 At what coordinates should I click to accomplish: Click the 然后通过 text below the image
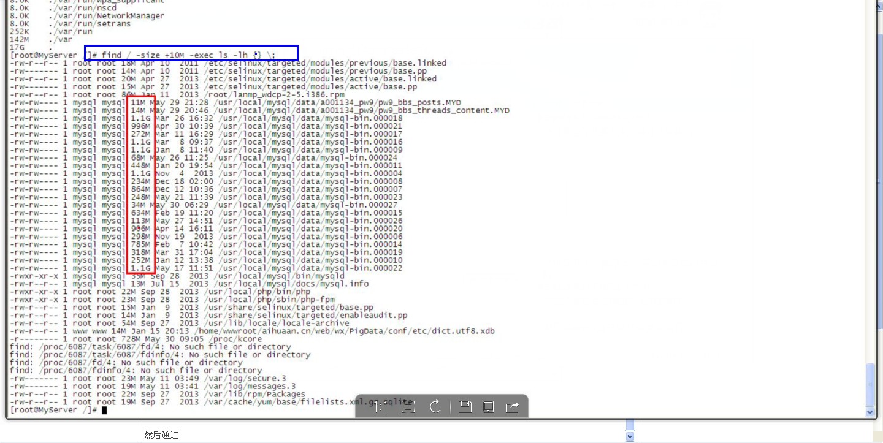click(x=161, y=434)
